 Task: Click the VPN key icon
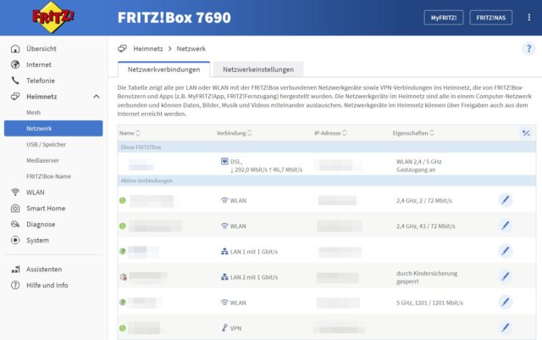coord(224,327)
